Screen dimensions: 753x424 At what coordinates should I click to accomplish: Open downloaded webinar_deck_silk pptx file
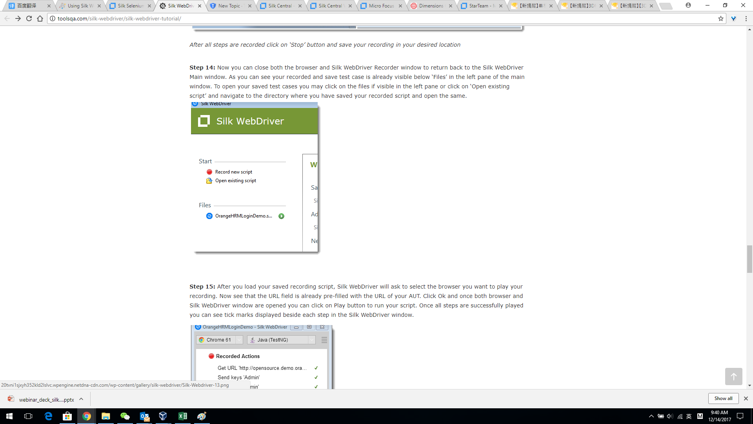pos(41,399)
